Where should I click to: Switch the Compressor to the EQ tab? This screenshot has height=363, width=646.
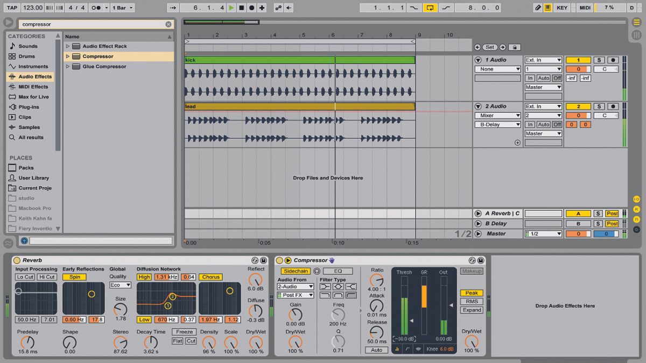tap(338, 271)
